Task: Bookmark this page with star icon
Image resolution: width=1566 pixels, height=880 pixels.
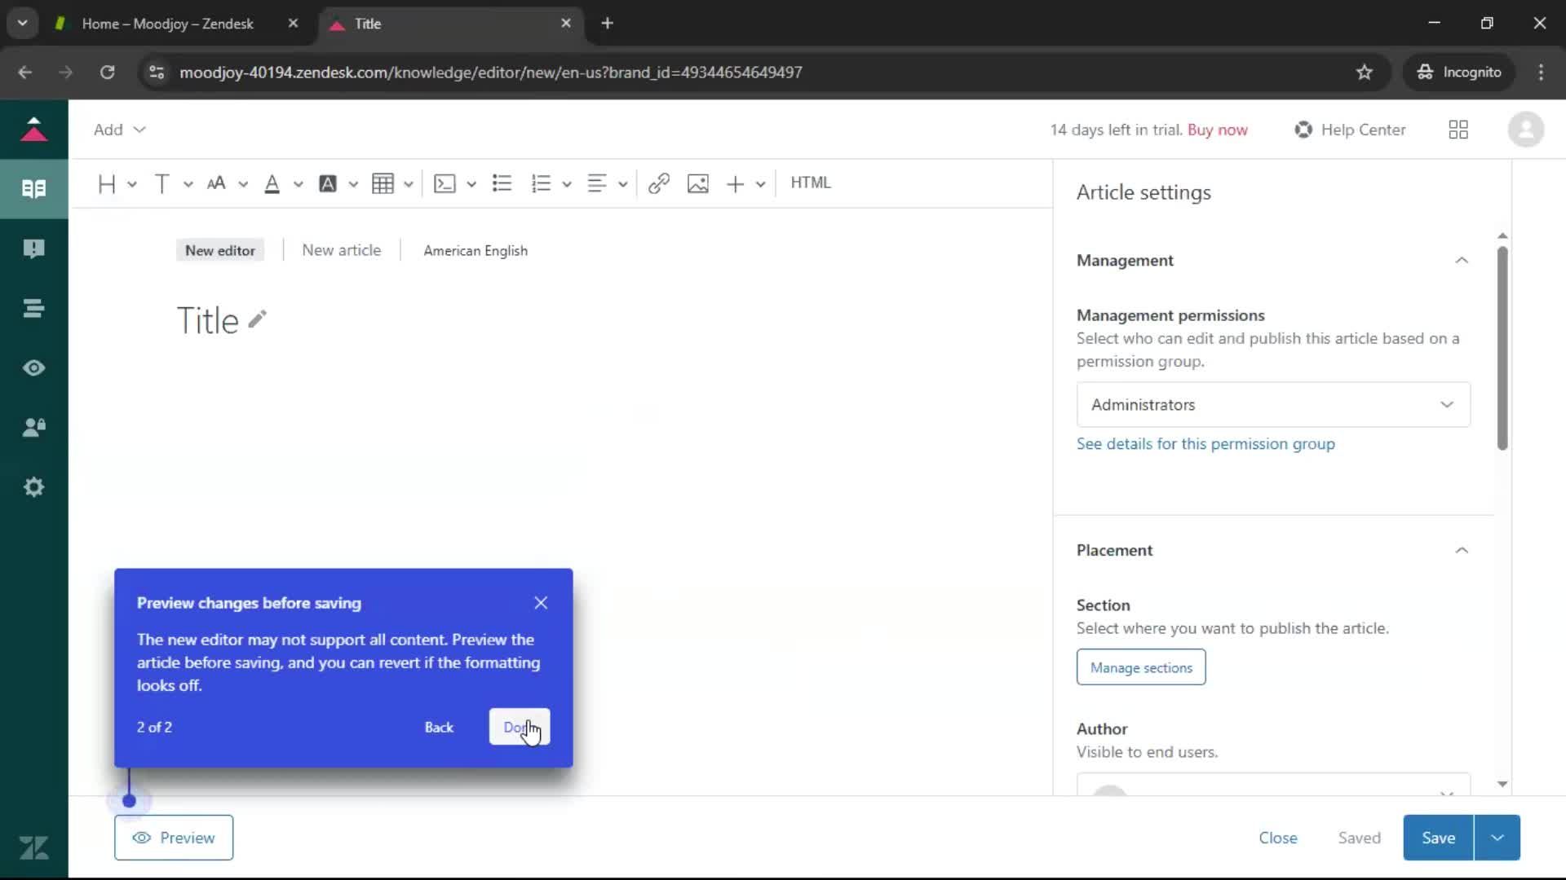Action: click(1365, 72)
